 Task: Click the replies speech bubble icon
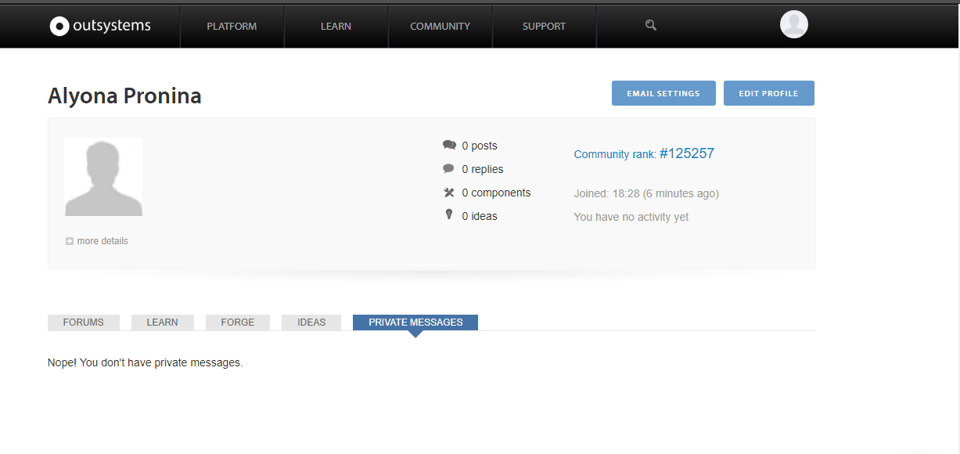(x=448, y=168)
